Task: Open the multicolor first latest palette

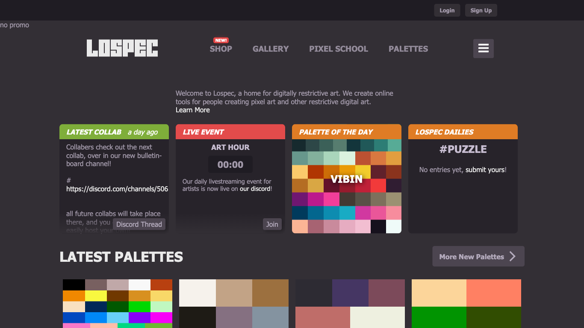Action: (118, 304)
